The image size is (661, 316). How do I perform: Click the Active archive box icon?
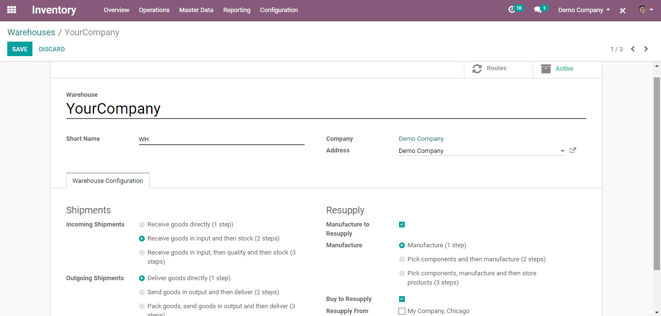[546, 69]
